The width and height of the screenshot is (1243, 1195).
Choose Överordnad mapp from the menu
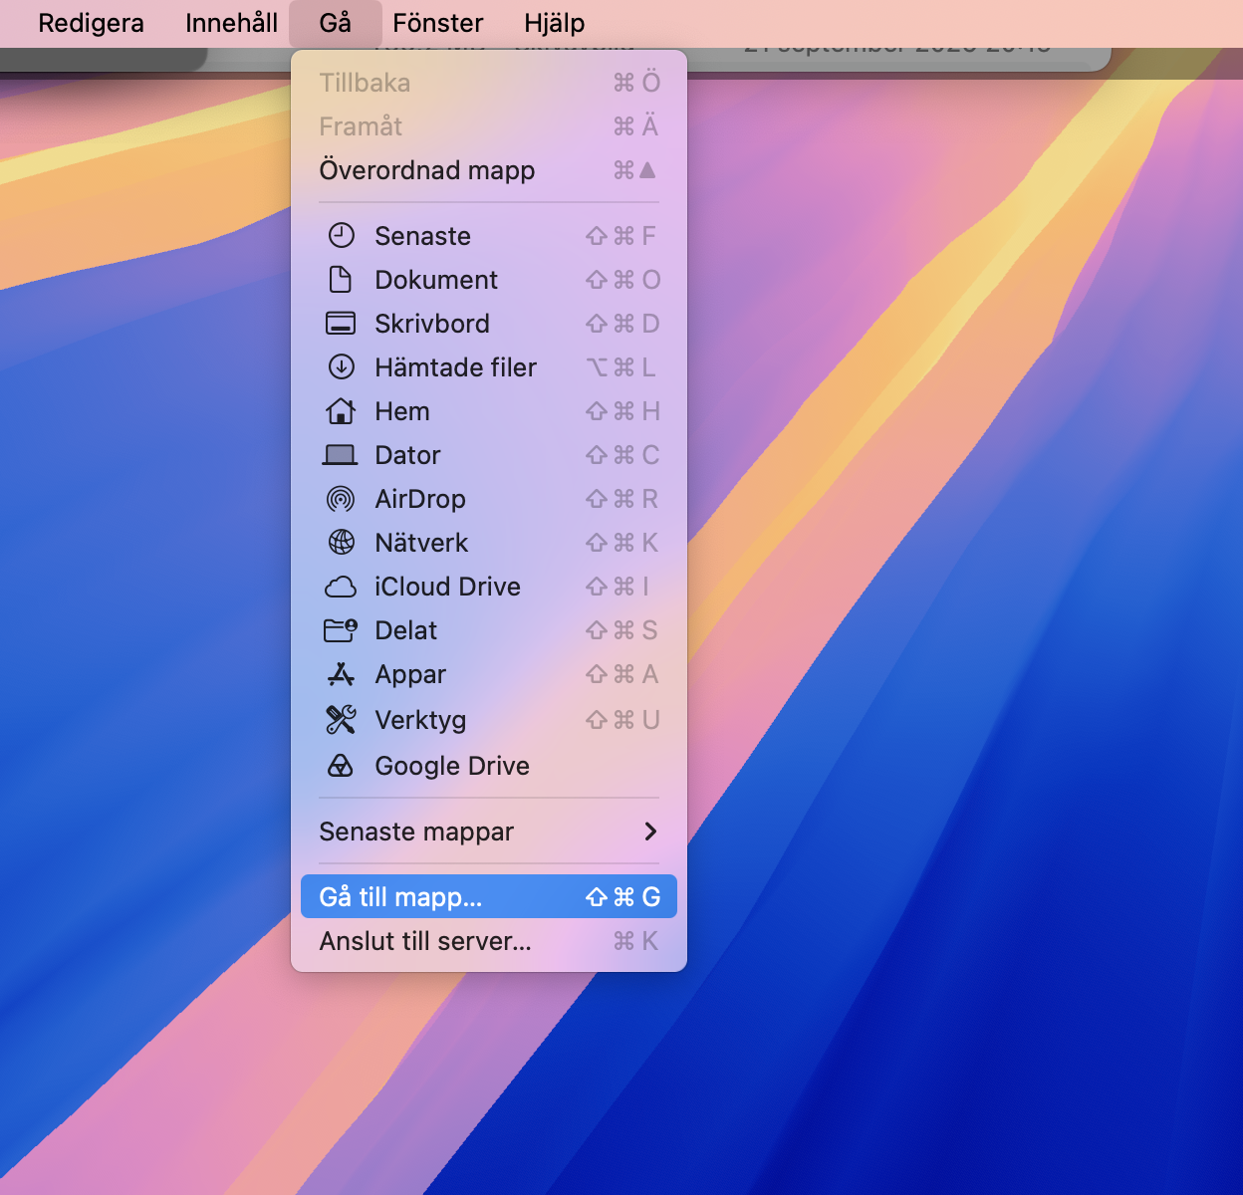pyautogui.click(x=489, y=170)
